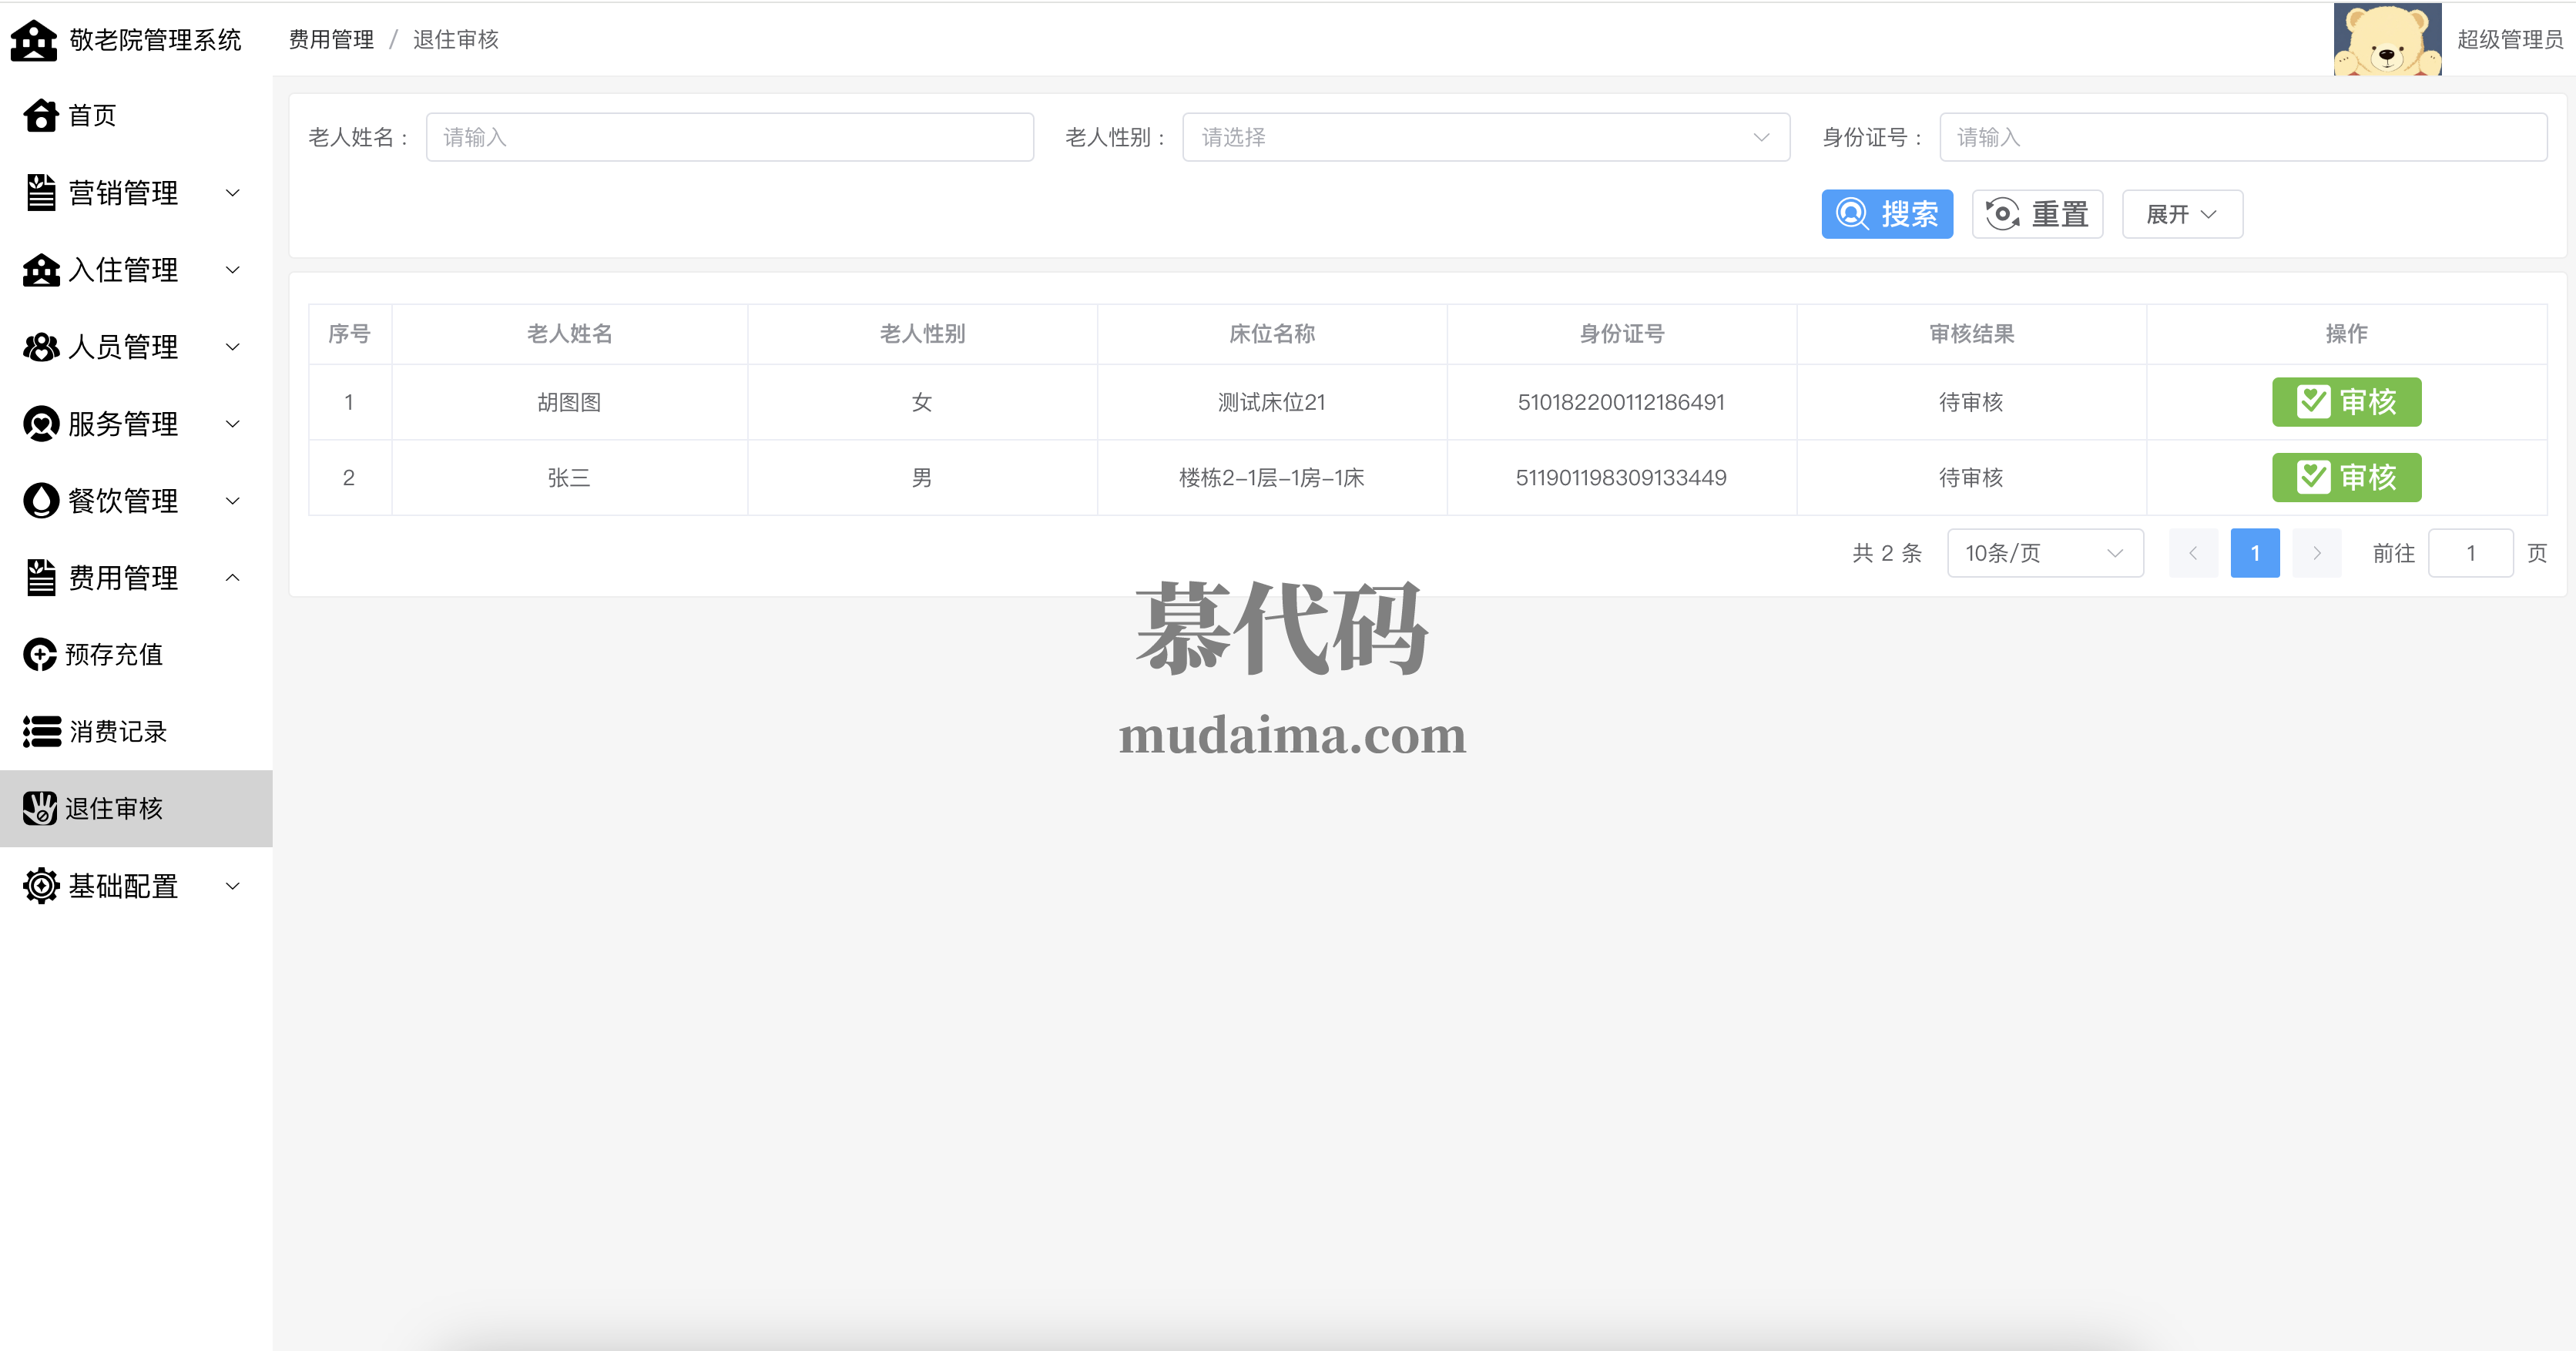The width and height of the screenshot is (2576, 1351).
Task: Focus the 身份证号 input field
Action: click(x=2242, y=137)
